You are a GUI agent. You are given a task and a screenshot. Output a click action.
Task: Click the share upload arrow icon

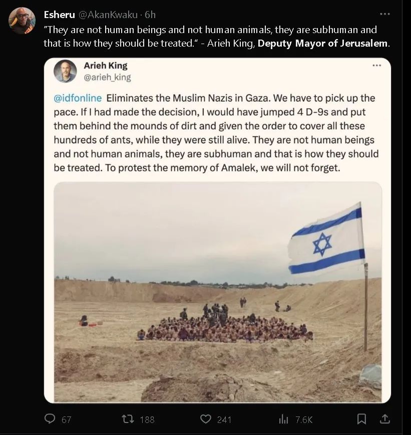[x=384, y=419]
